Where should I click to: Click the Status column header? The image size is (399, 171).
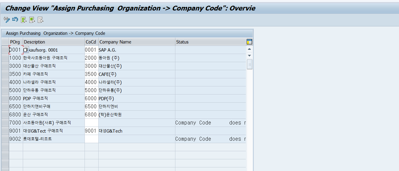point(210,42)
